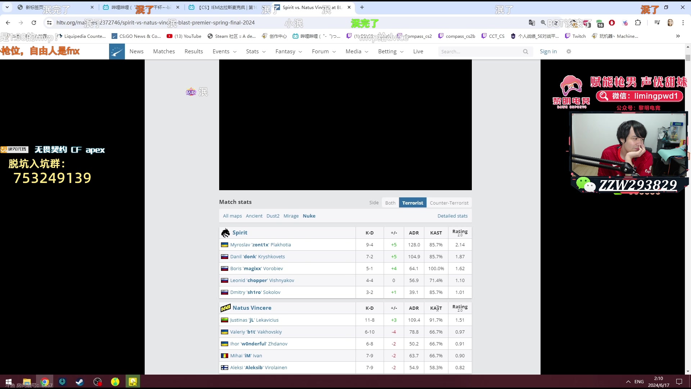Open Google Translate icon in address bar

click(532, 23)
